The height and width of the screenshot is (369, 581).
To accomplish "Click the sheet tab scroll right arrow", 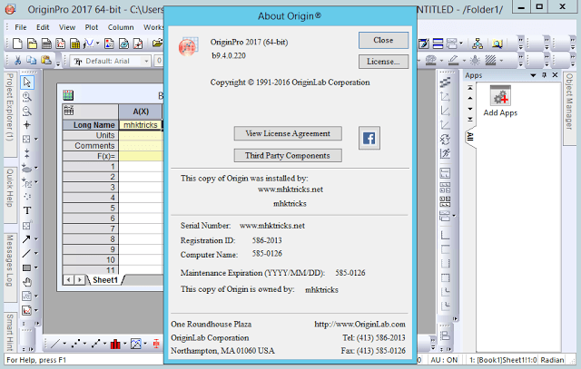I will (x=79, y=280).
